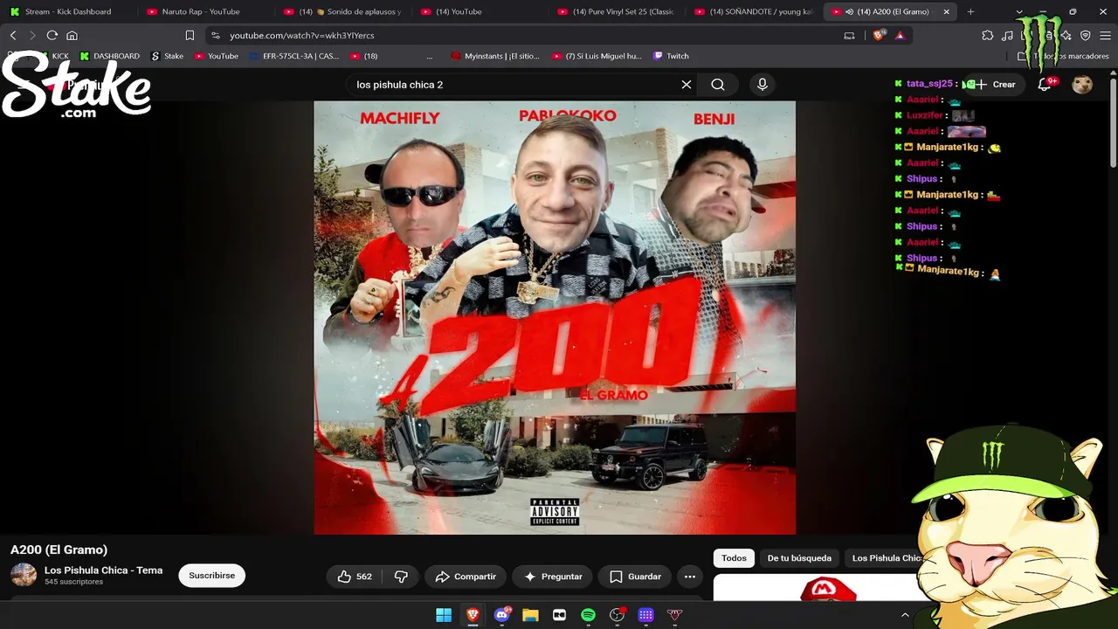Switch to the Sonido de aplausos tab
The width and height of the screenshot is (1118, 629).
click(342, 12)
